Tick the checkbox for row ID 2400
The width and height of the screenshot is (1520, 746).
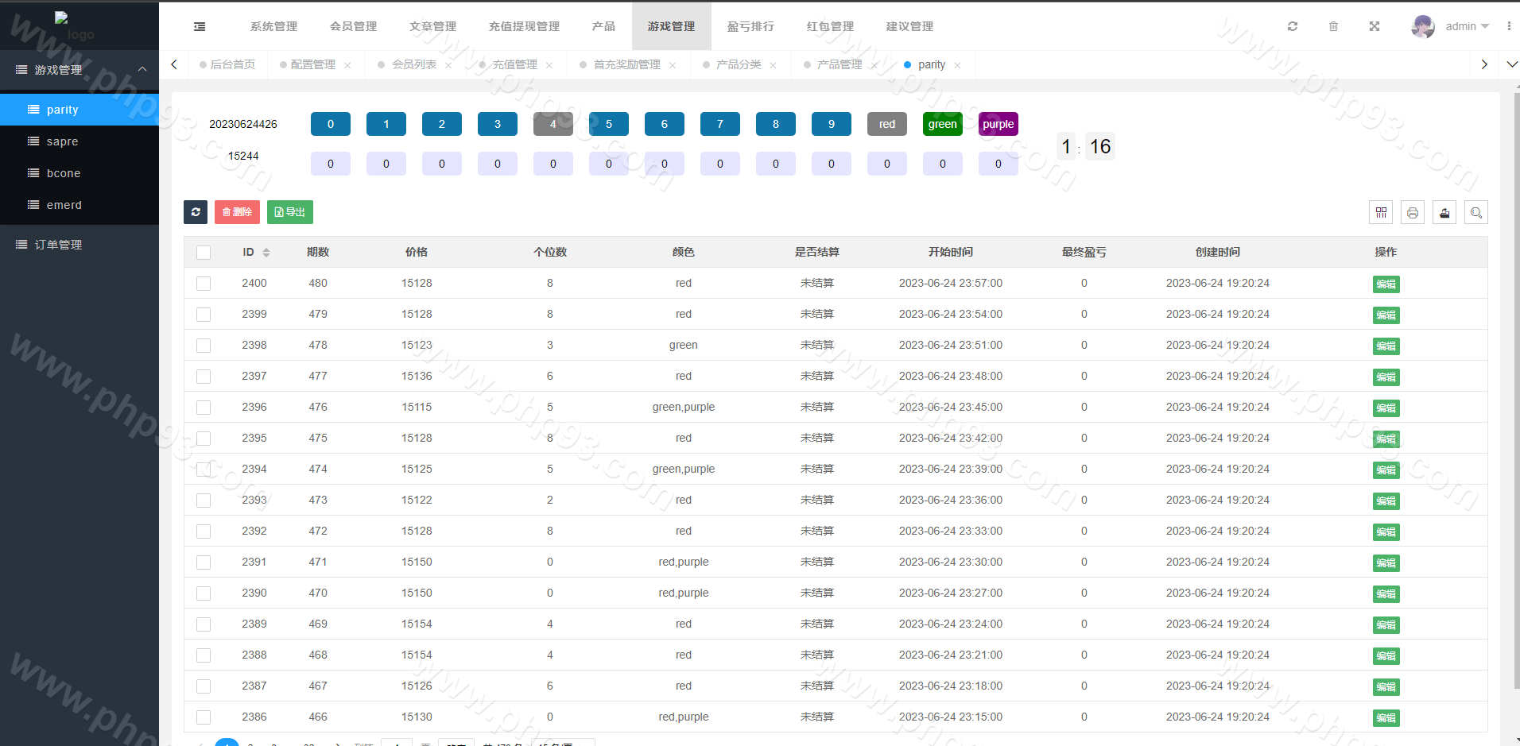[204, 284]
